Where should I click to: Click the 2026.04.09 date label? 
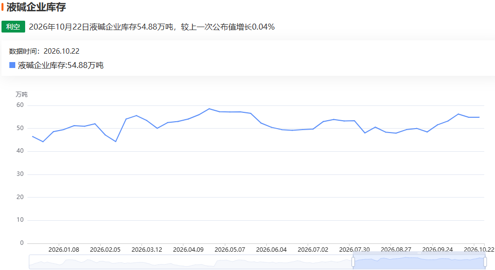[188, 249]
